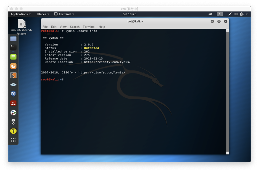Click the terminal vertical scrollbar
Image resolution: width=259 pixels, height=172 pixels.
[228, 92]
